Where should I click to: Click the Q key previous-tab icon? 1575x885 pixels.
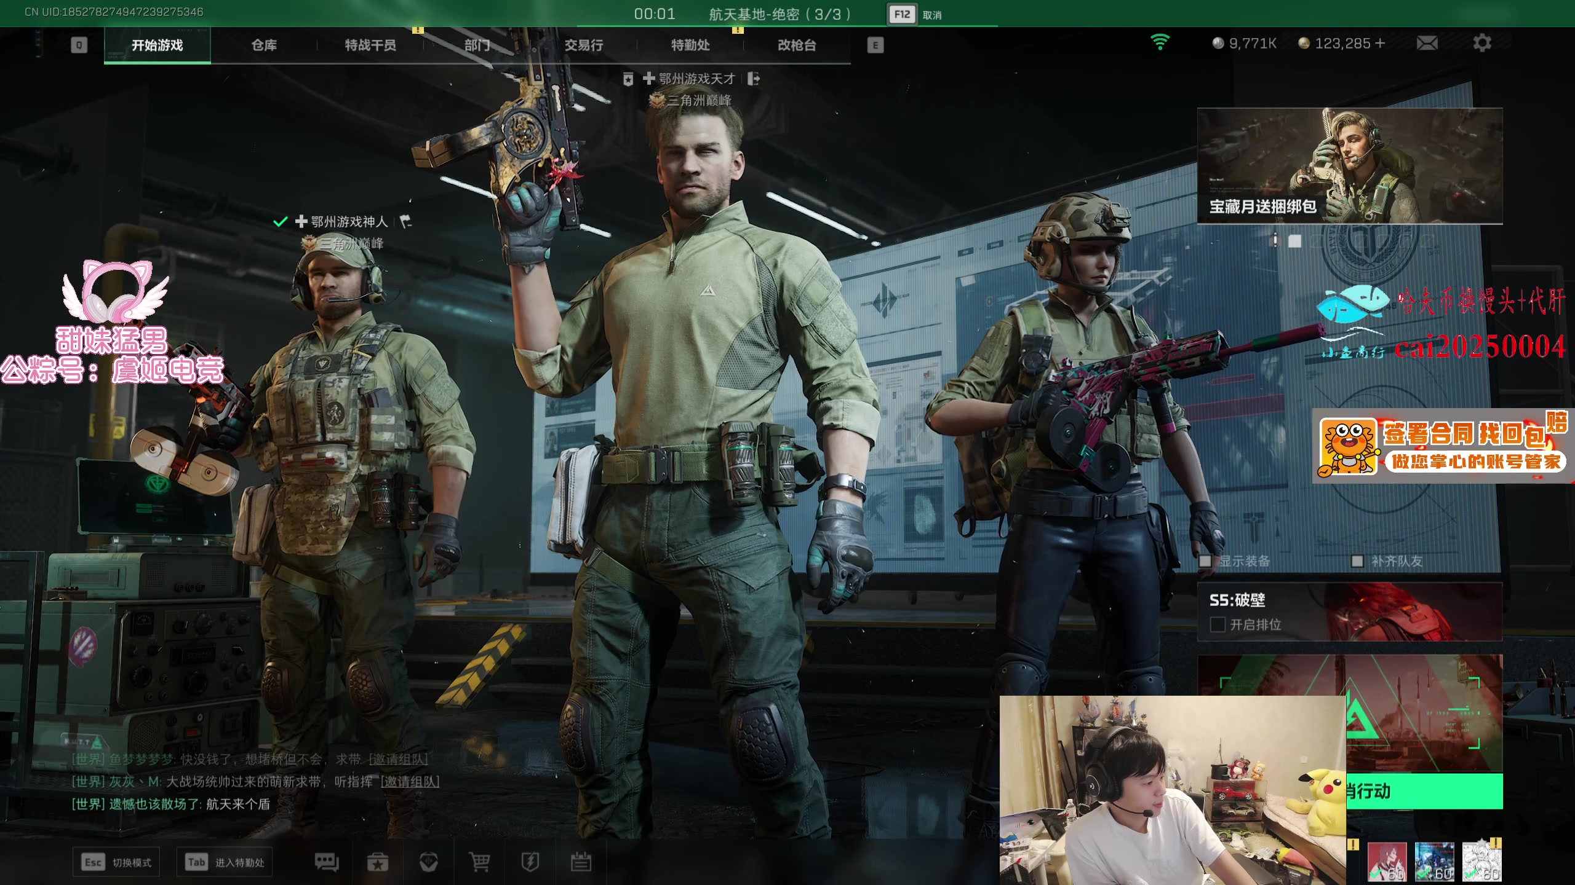click(79, 45)
